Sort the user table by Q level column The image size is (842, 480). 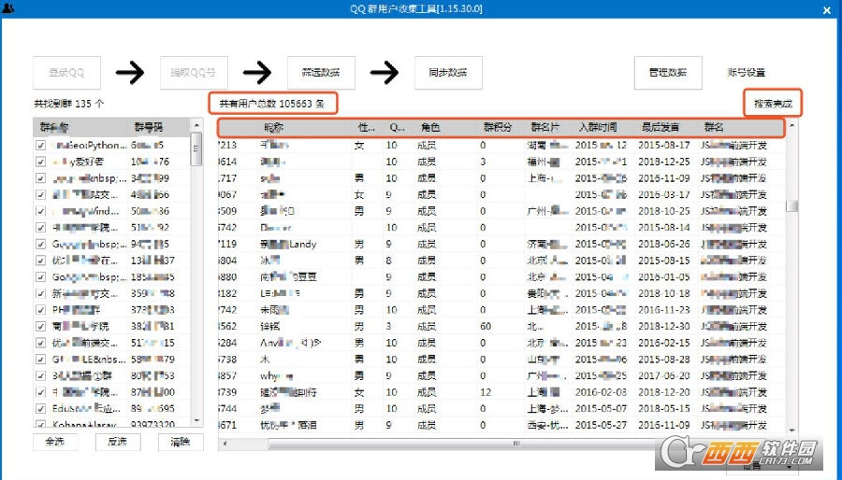click(398, 128)
